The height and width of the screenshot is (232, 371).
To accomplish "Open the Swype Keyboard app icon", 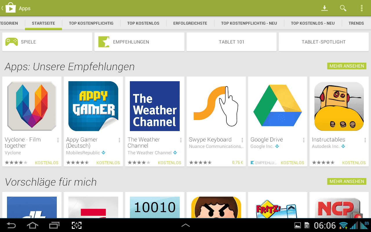I will [216, 106].
